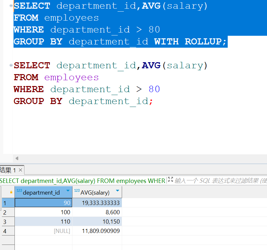Select row number 4 header

[x=5, y=231]
